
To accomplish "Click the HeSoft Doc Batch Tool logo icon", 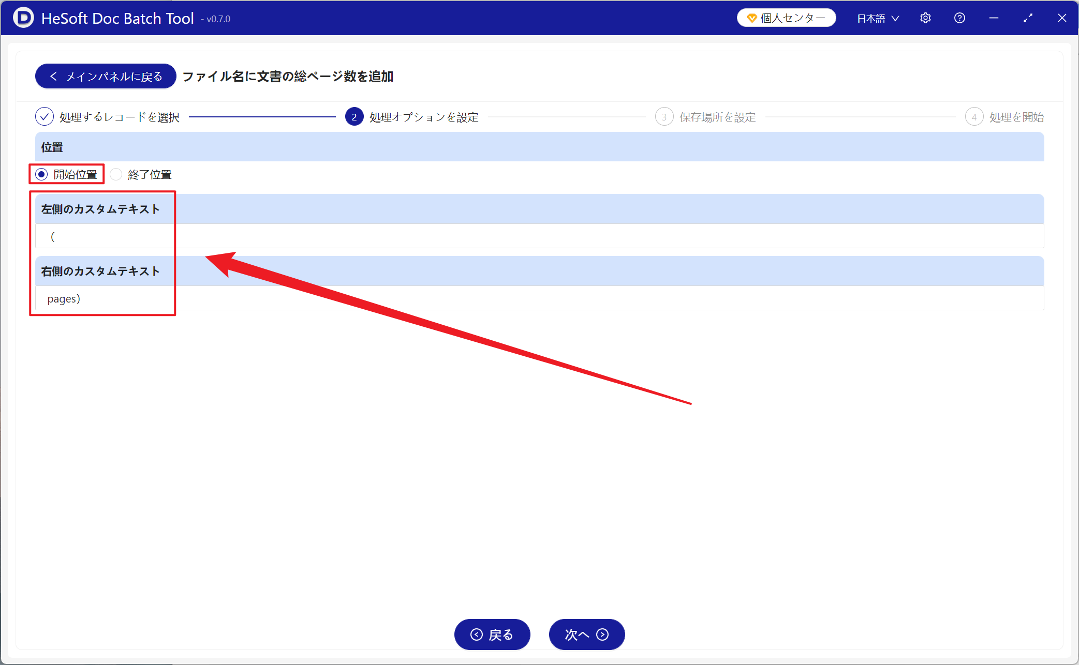I will click(x=23, y=18).
